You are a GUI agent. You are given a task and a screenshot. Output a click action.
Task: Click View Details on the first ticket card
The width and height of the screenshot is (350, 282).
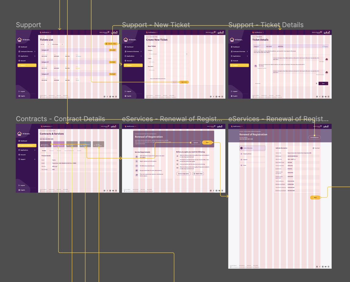point(112,50)
